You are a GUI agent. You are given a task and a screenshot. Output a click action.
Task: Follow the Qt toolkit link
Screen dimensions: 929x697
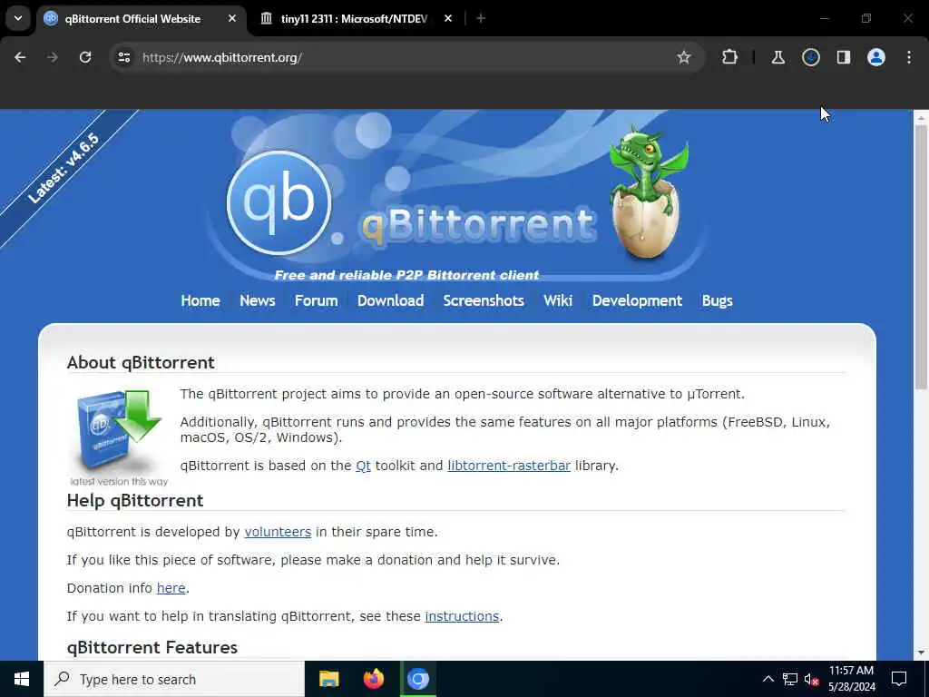pos(363,466)
